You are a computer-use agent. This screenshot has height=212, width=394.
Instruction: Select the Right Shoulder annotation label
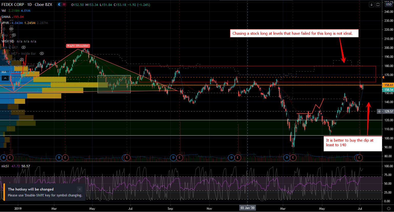pos(78,46)
